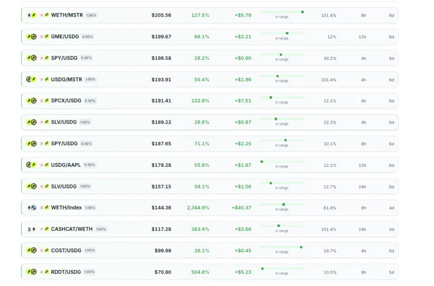Click the 2,344.9% APR on WETH/Index row

[x=198, y=208]
